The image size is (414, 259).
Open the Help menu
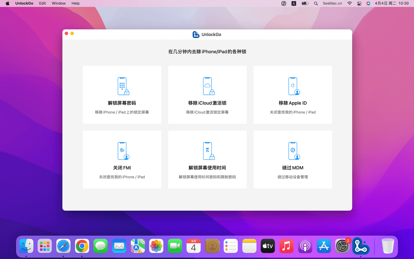[76, 3]
